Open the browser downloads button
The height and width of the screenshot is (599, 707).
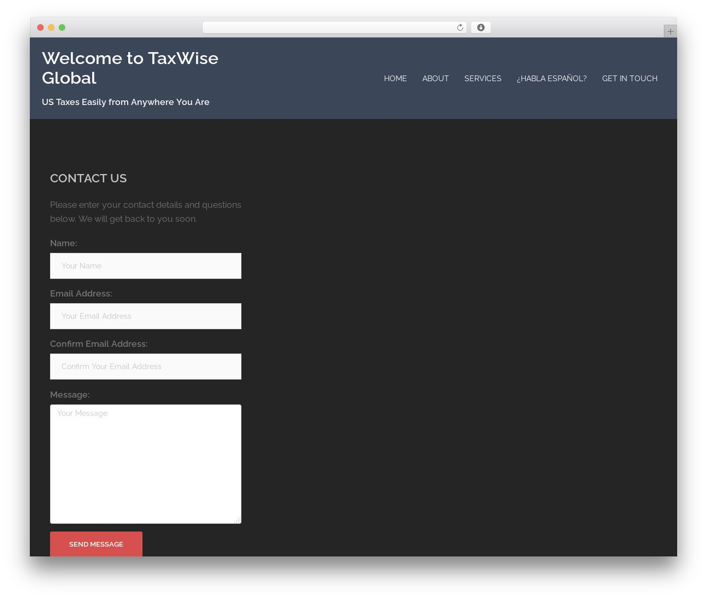click(x=481, y=28)
